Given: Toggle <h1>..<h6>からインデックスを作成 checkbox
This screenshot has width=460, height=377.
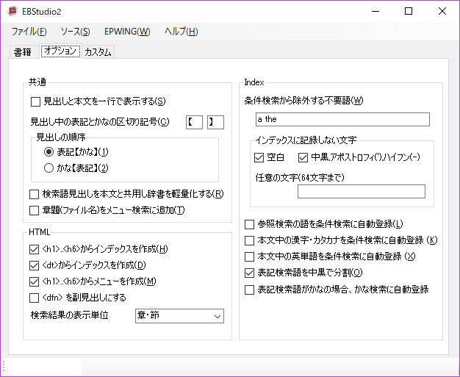Looking at the screenshot, I should click(x=35, y=249).
